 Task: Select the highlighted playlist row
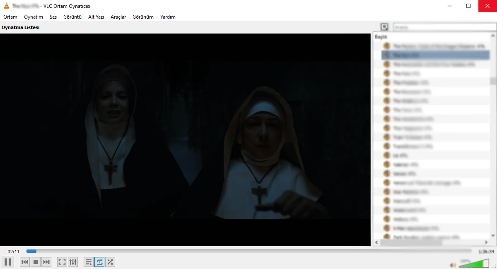(435, 55)
